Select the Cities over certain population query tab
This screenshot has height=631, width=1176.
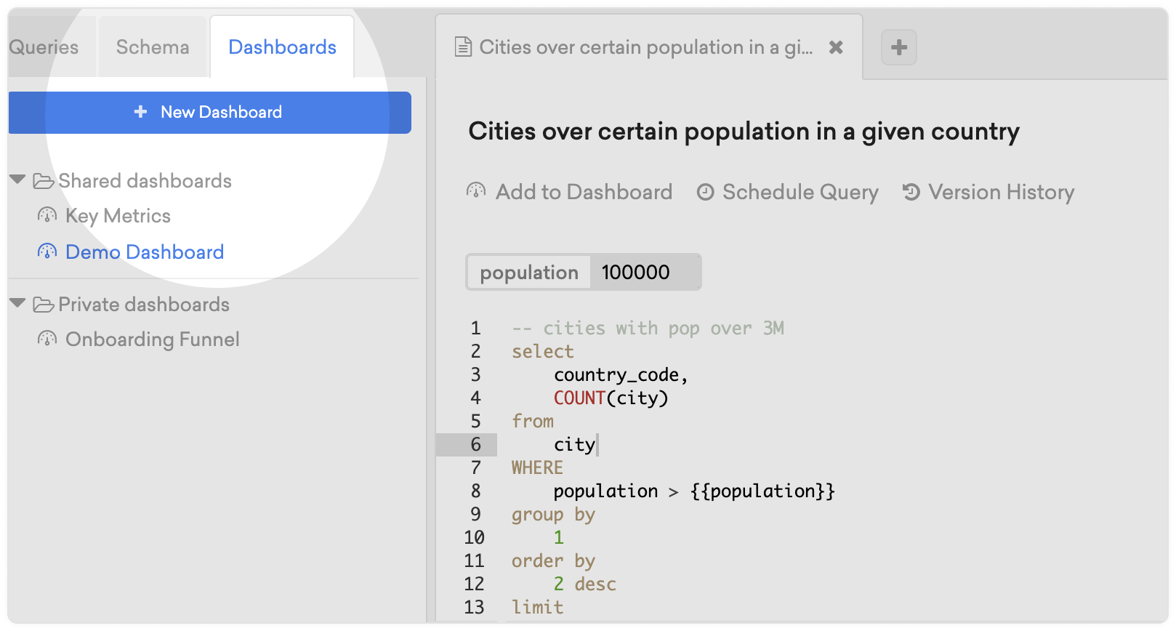tap(649, 47)
